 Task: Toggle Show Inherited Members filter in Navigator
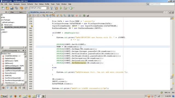click(3, 88)
